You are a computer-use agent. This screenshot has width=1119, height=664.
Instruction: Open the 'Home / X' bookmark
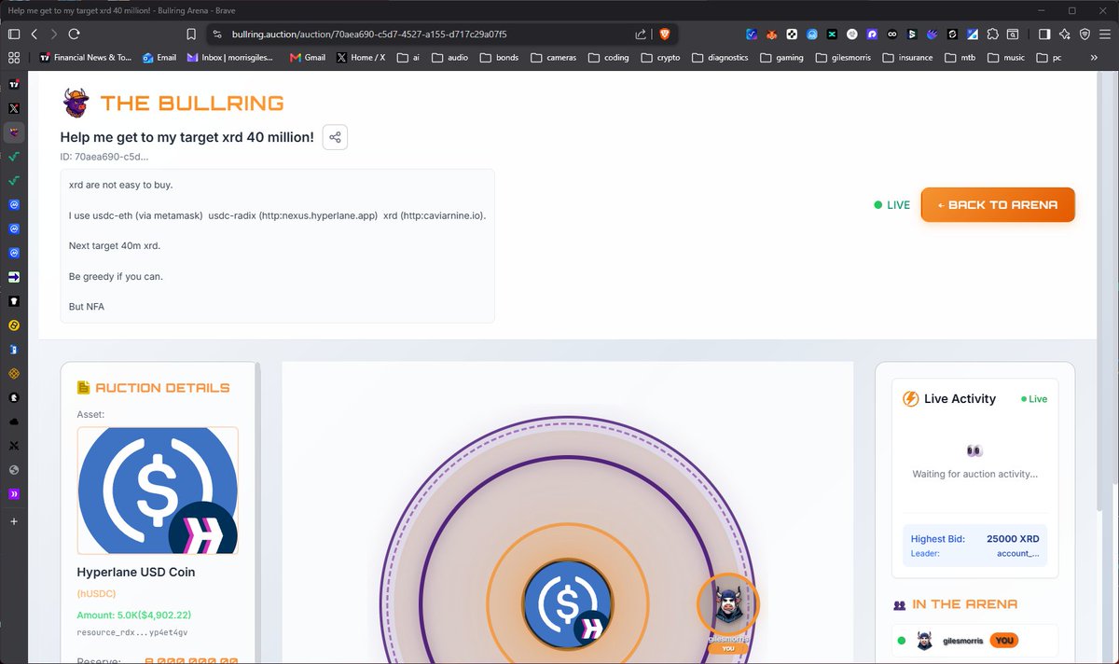361,57
